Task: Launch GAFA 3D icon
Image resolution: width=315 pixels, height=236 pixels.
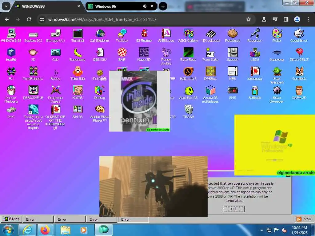Action: coord(299,93)
